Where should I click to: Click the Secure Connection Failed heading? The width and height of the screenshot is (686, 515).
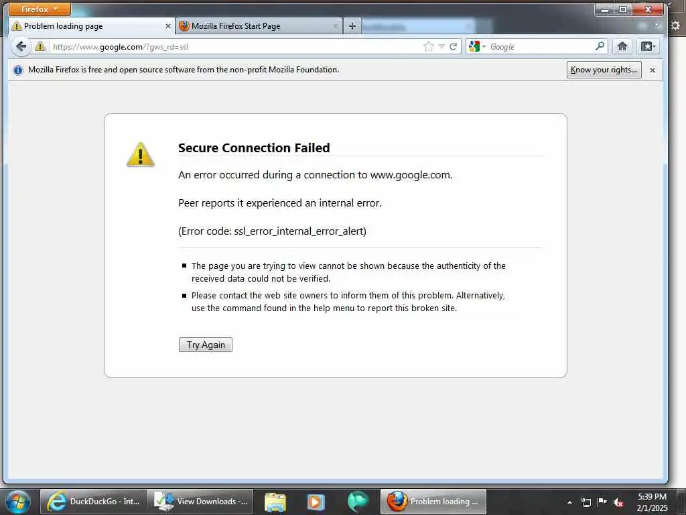[254, 148]
